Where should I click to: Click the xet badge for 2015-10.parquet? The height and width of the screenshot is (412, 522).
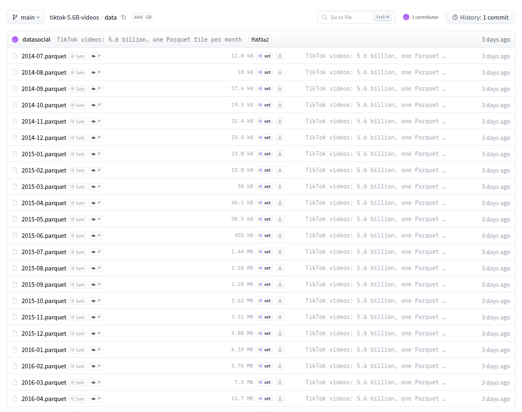(264, 301)
